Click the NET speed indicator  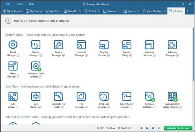click(106, 128)
